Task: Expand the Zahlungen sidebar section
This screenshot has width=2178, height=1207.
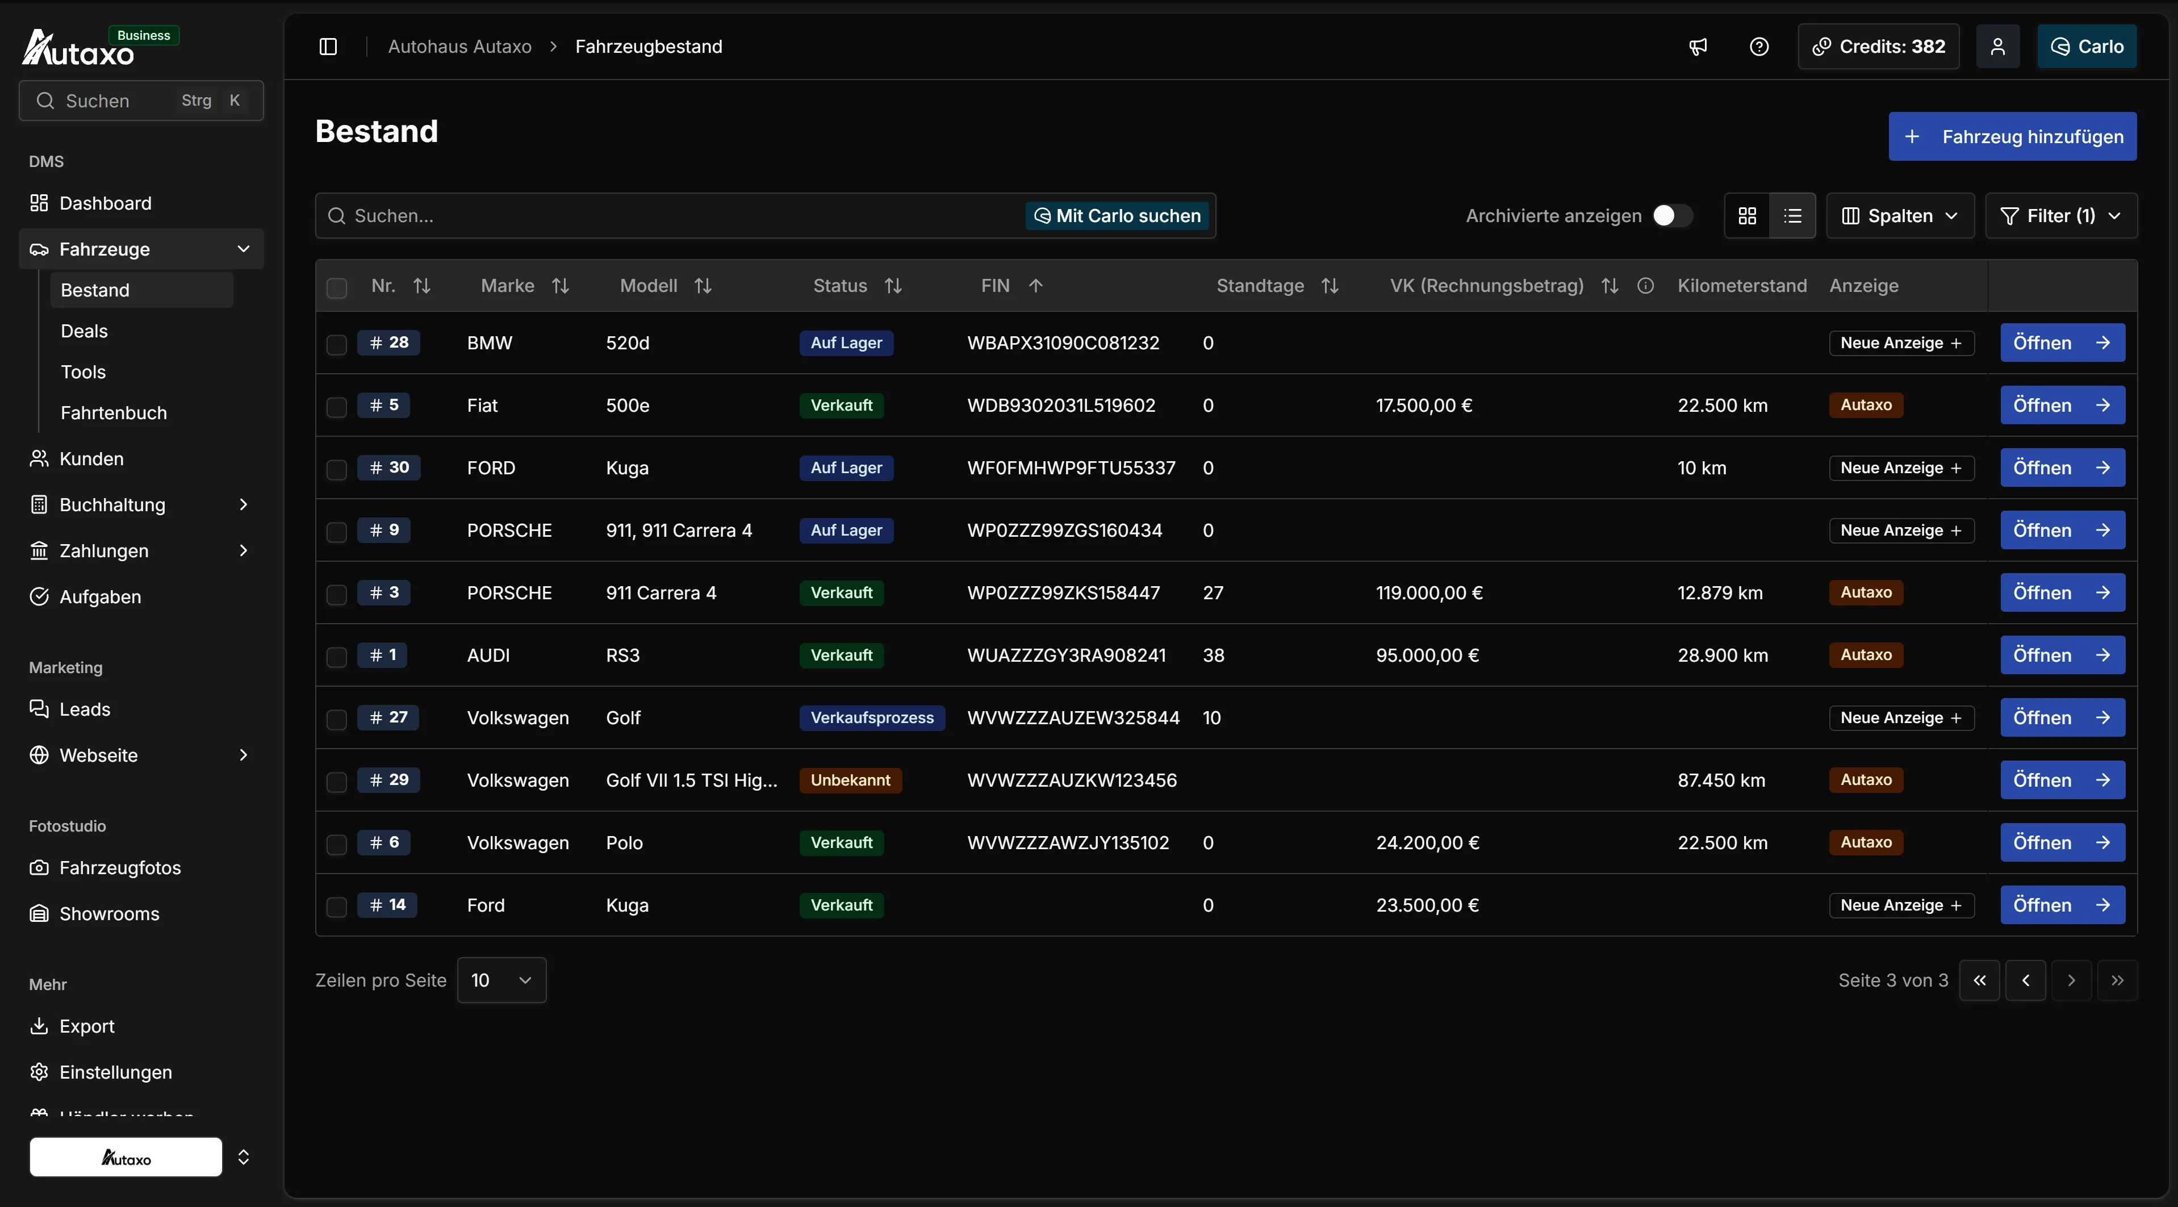Action: (140, 550)
